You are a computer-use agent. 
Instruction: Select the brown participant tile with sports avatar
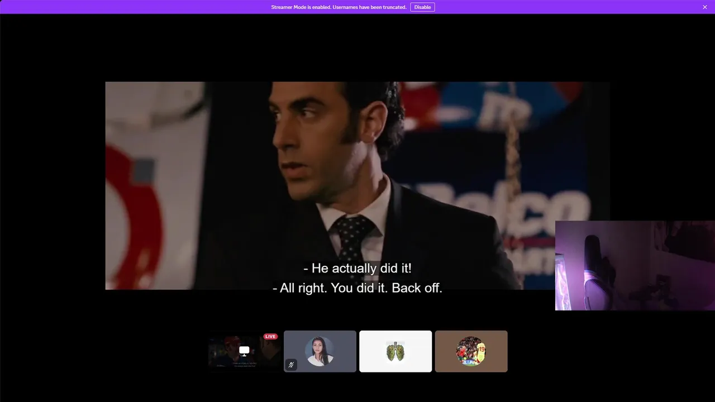(471, 351)
